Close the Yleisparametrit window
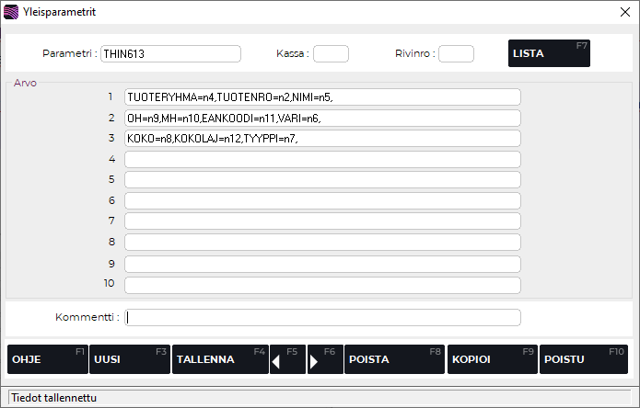This screenshot has height=408, width=640. coord(625,12)
